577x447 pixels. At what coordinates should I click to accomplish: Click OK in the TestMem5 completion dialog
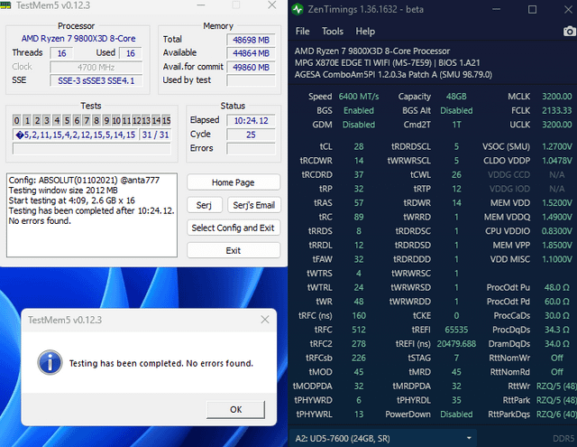pos(235,409)
